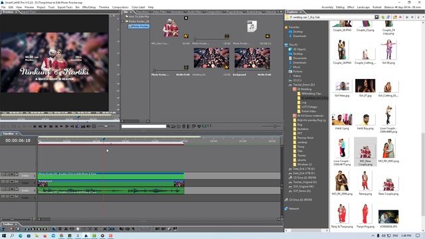This screenshot has width=425, height=239.
Task: Open the taskbar notification center icon
Action: coord(418,236)
